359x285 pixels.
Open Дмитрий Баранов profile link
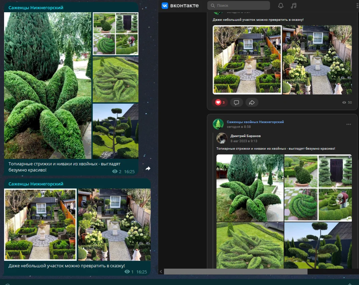coord(245,136)
